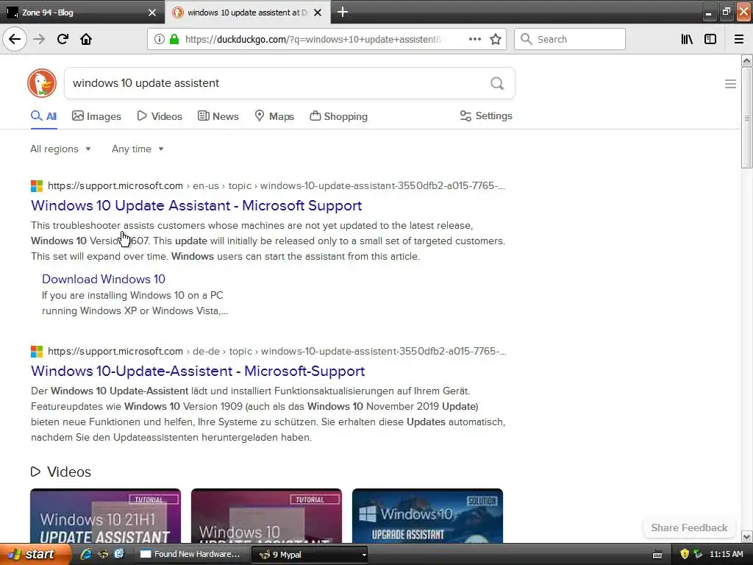Click the forward navigation arrow
The width and height of the screenshot is (753, 565).
39,39
